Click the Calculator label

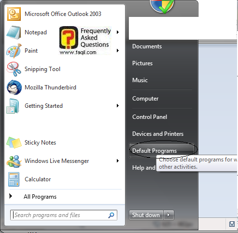pyautogui.click(x=38, y=179)
